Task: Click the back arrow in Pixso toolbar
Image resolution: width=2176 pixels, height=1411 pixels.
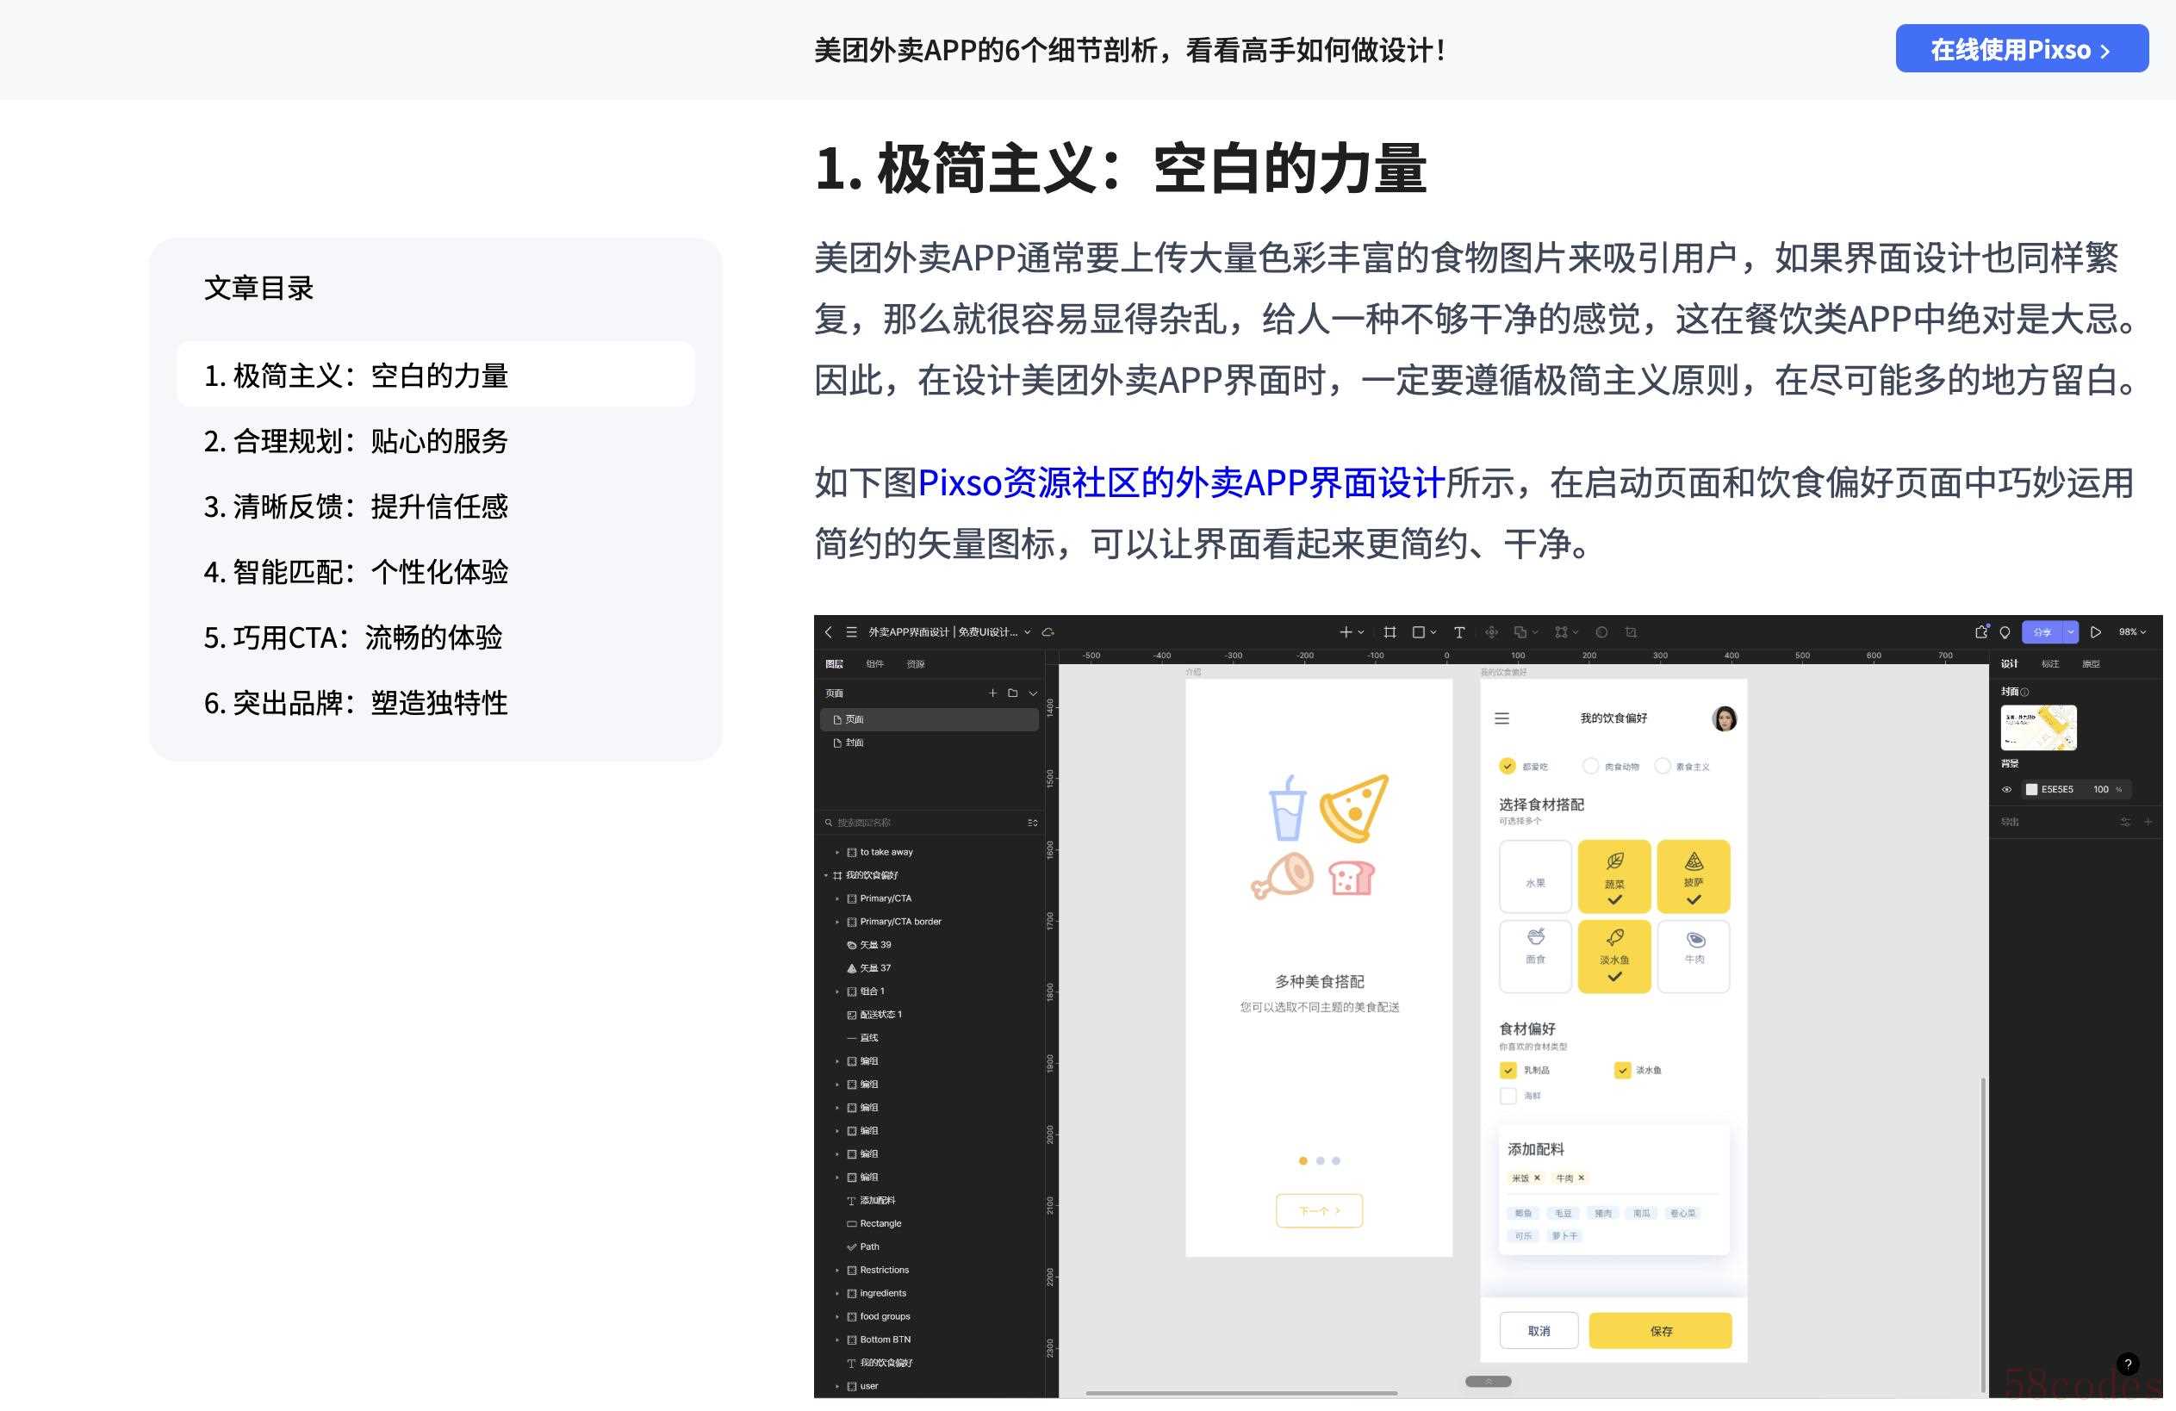Action: [829, 632]
